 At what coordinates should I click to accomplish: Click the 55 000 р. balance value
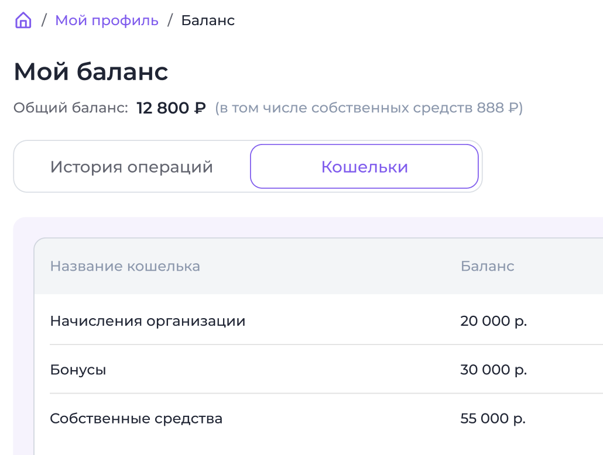click(x=493, y=419)
